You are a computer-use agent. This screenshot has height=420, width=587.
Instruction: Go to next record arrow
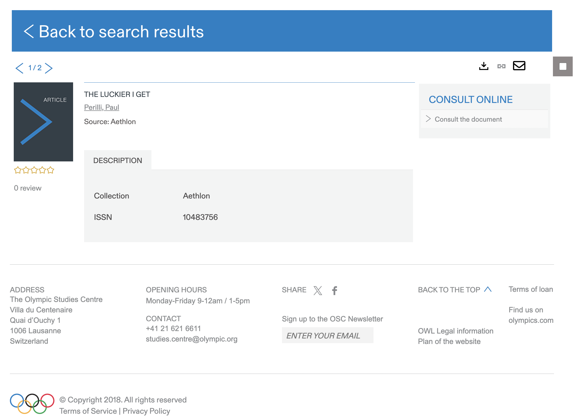(49, 68)
